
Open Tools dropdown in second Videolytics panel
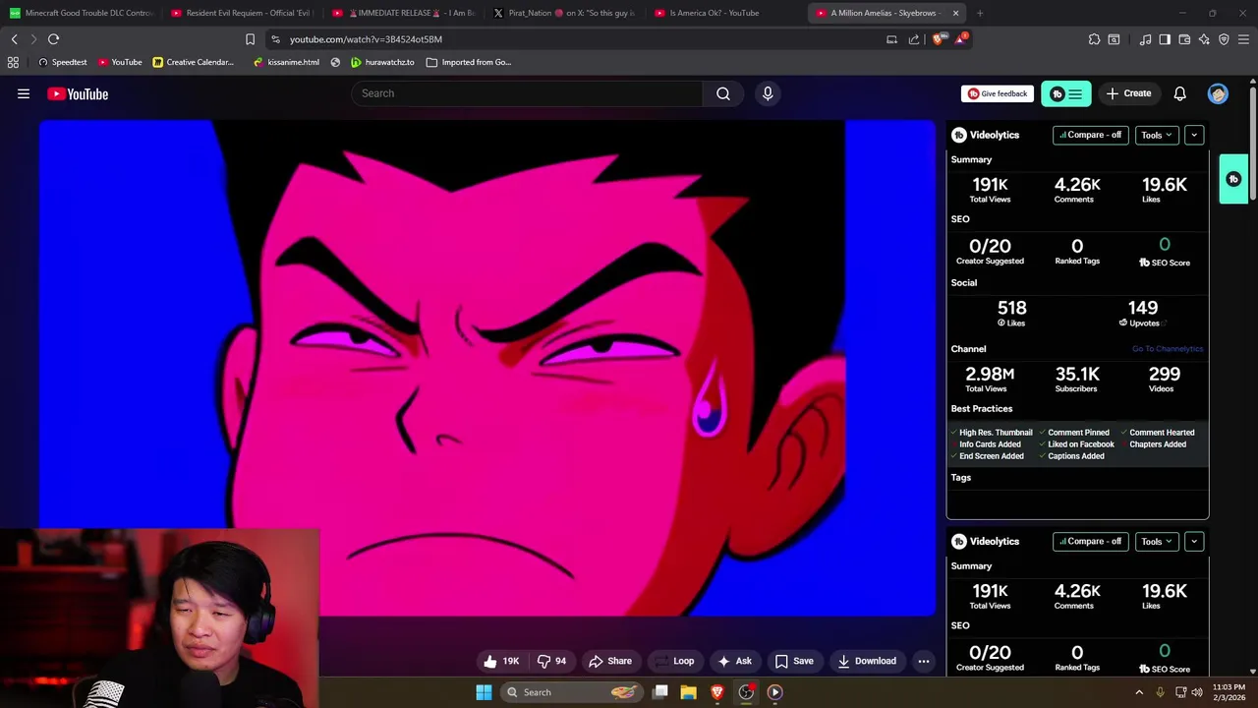click(1157, 541)
